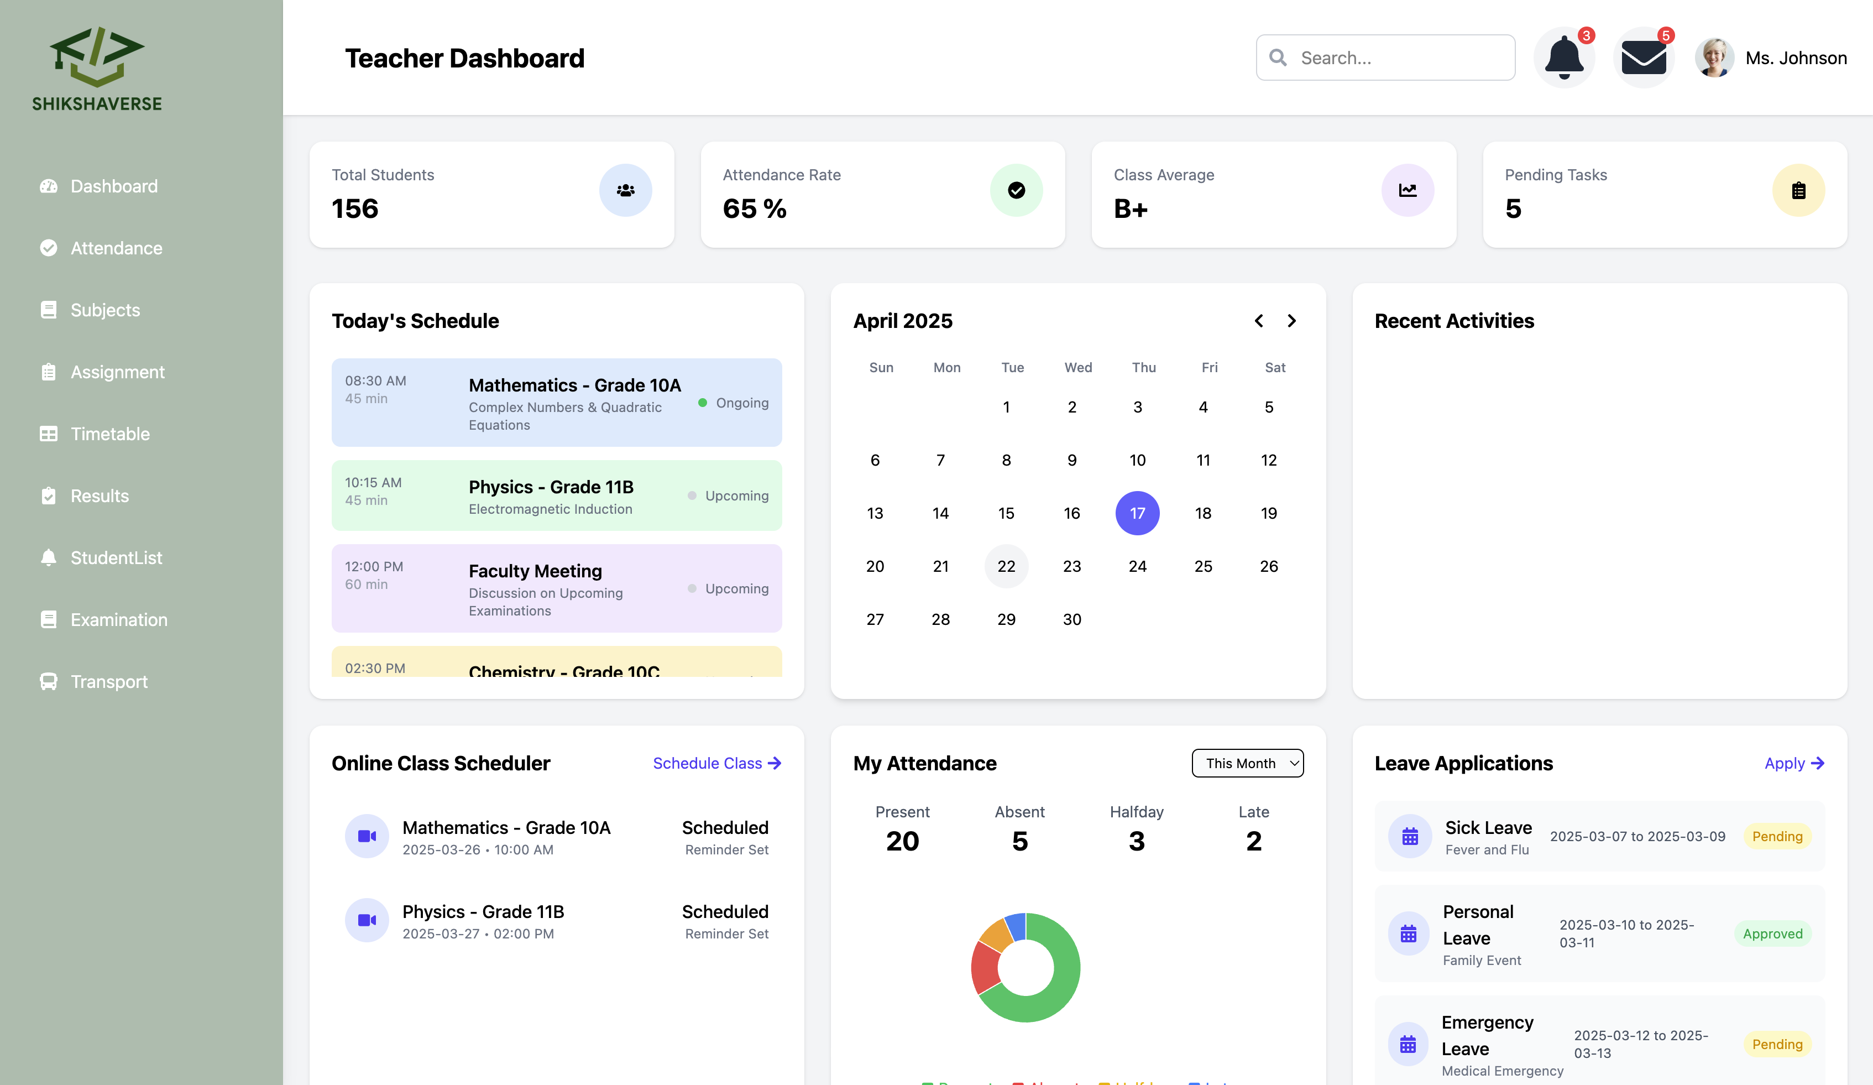This screenshot has height=1085, width=1873.
Task: Go to next month in calendar
Action: [x=1292, y=321]
